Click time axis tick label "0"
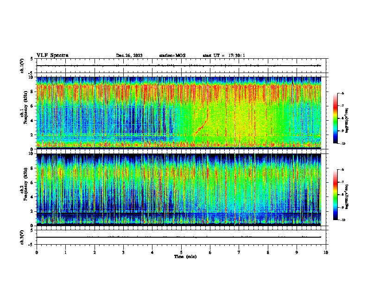 (x=37, y=252)
